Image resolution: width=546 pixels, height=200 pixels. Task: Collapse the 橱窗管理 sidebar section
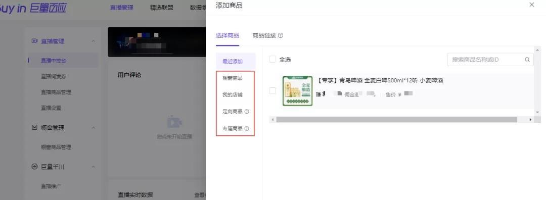point(94,128)
